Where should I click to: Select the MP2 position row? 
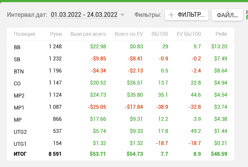pyautogui.click(x=121, y=95)
